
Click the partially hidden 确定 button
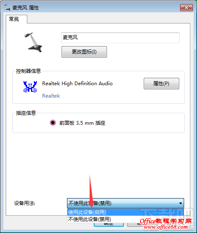(x=109, y=224)
